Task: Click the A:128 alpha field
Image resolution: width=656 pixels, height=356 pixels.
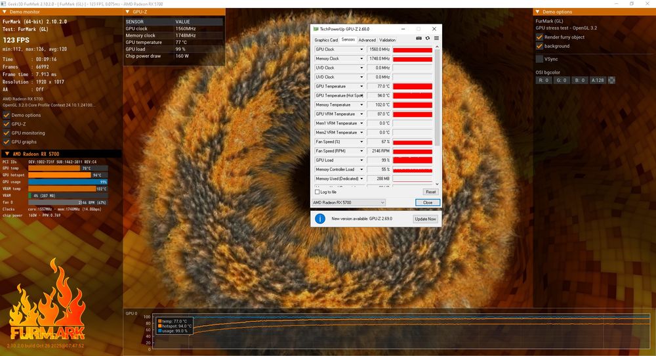Action: [x=598, y=80]
